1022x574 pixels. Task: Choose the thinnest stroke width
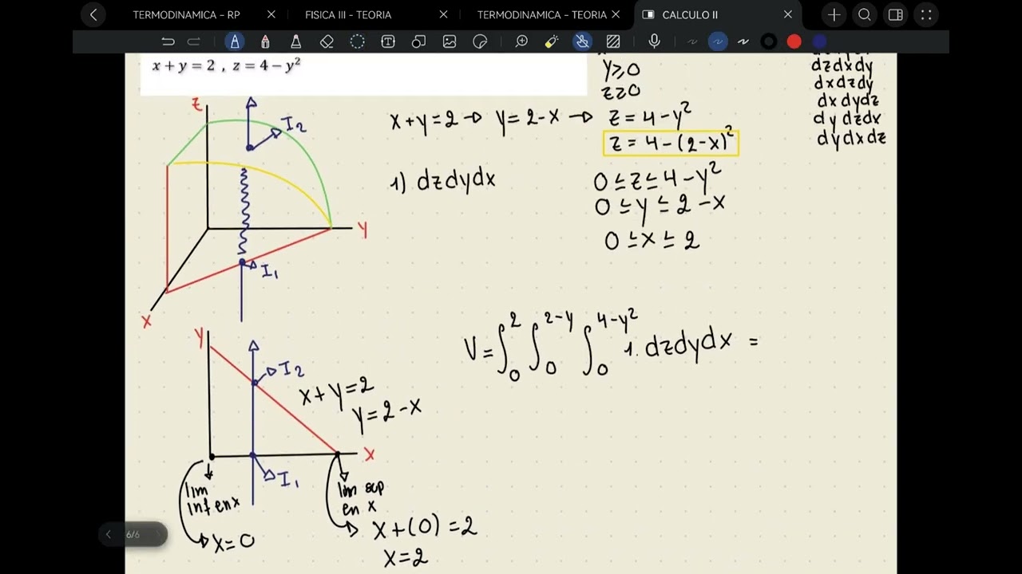coord(692,41)
